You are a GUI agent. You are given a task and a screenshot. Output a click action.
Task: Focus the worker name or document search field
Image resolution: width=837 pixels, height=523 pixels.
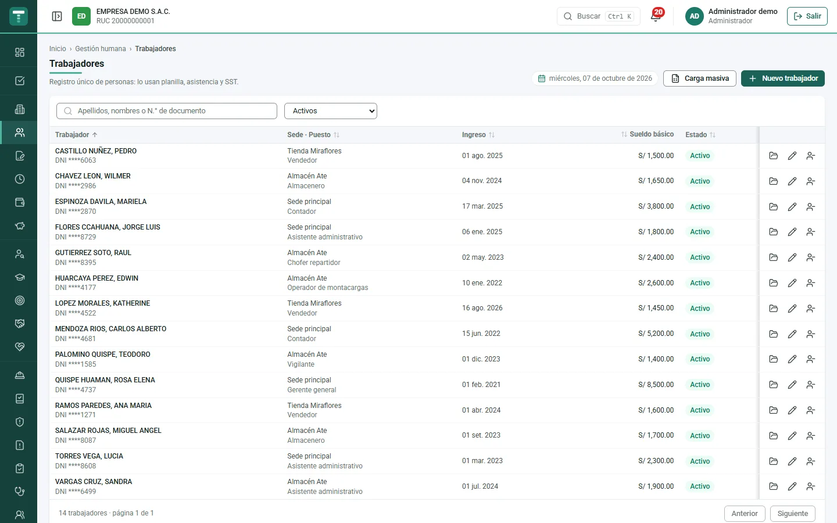click(x=167, y=111)
